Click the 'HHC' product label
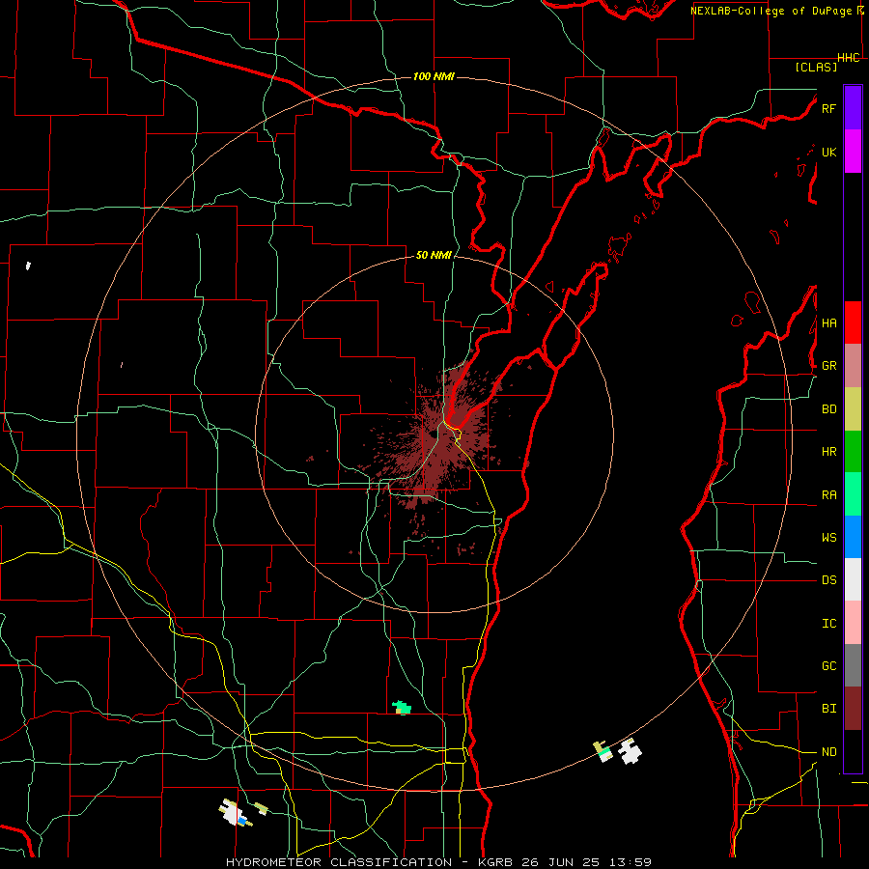This screenshot has width=869, height=869. 849,58
